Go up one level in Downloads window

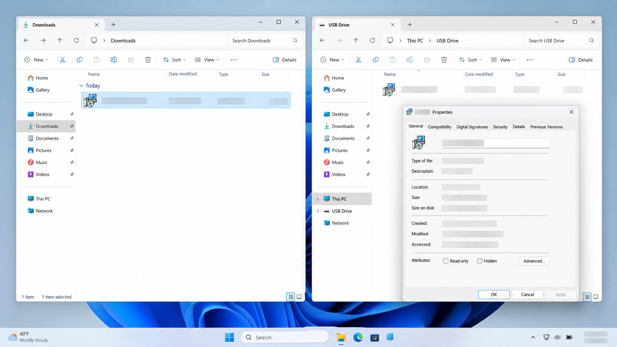pos(59,41)
